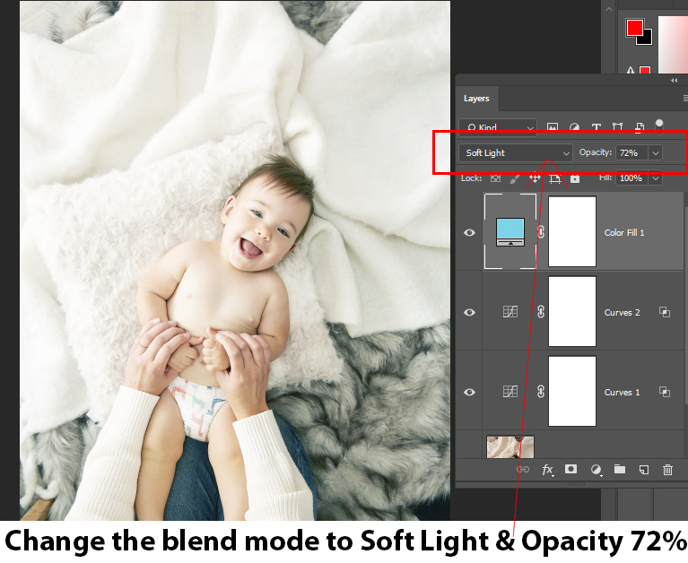Screen dimensions: 688x563
Task: Expand the Opacity slider arrow
Action: [x=656, y=153]
